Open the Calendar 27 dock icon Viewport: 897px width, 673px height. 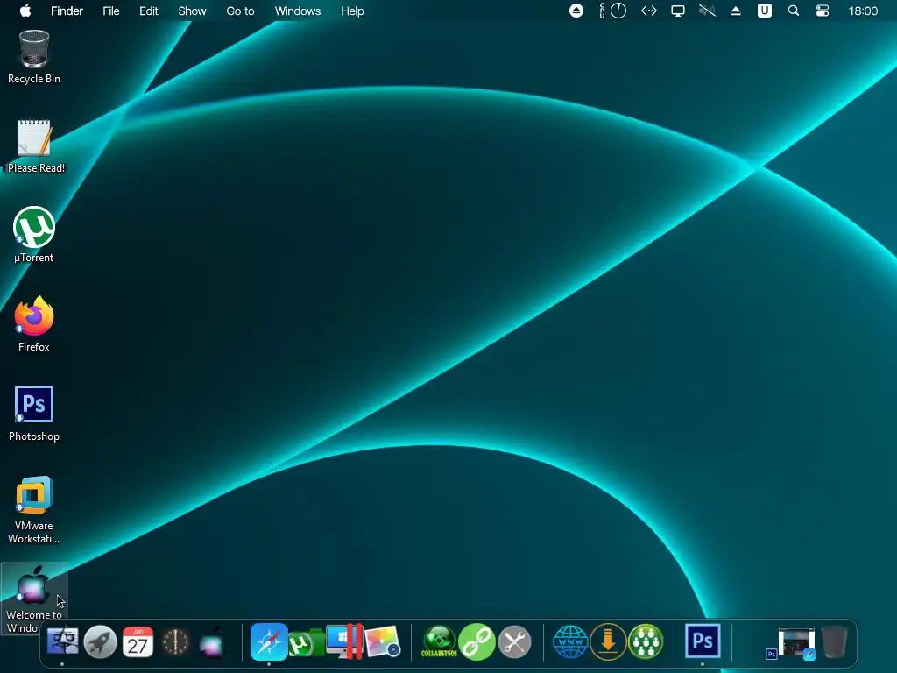[138, 642]
